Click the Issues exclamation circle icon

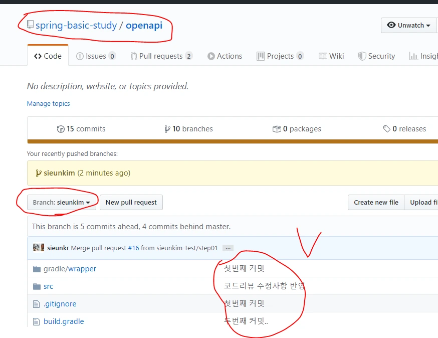click(80, 56)
